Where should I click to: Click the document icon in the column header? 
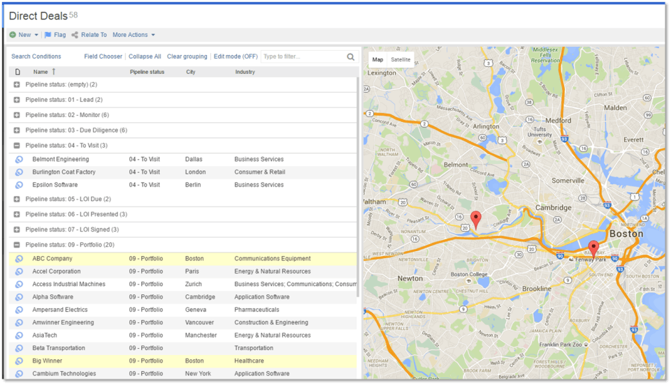17,72
